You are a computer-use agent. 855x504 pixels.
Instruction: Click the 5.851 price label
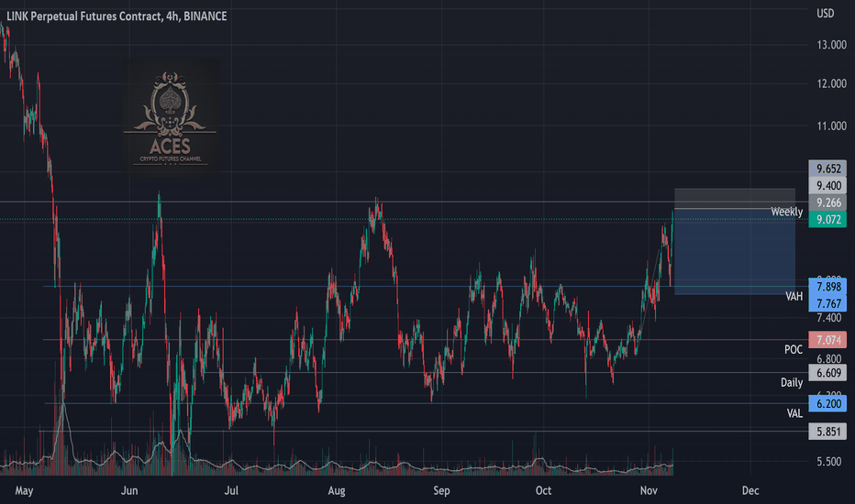coord(827,432)
